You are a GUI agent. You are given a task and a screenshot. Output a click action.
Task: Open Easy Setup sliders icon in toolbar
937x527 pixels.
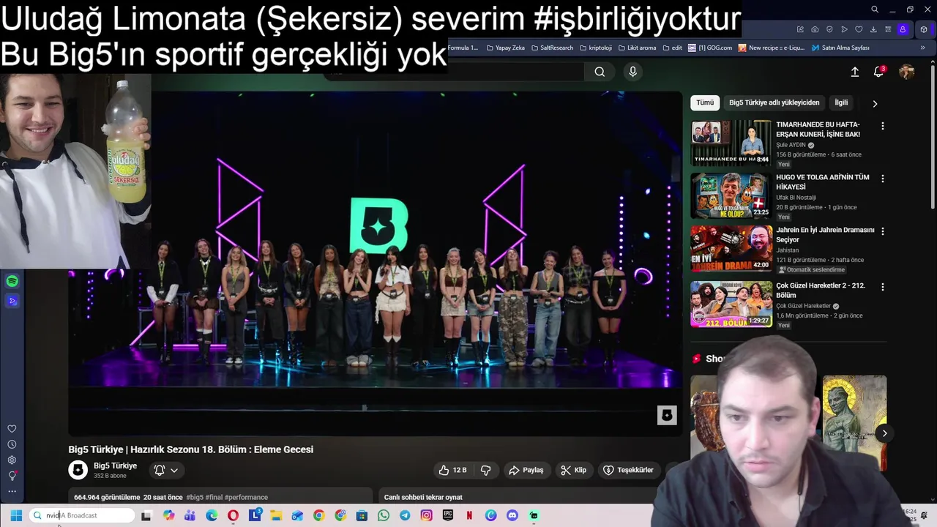click(x=888, y=29)
